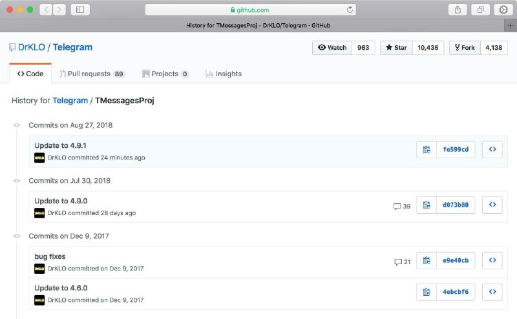The image size is (517, 319).
Task: Click the "28 days ago" timestamp
Action: 118,213
